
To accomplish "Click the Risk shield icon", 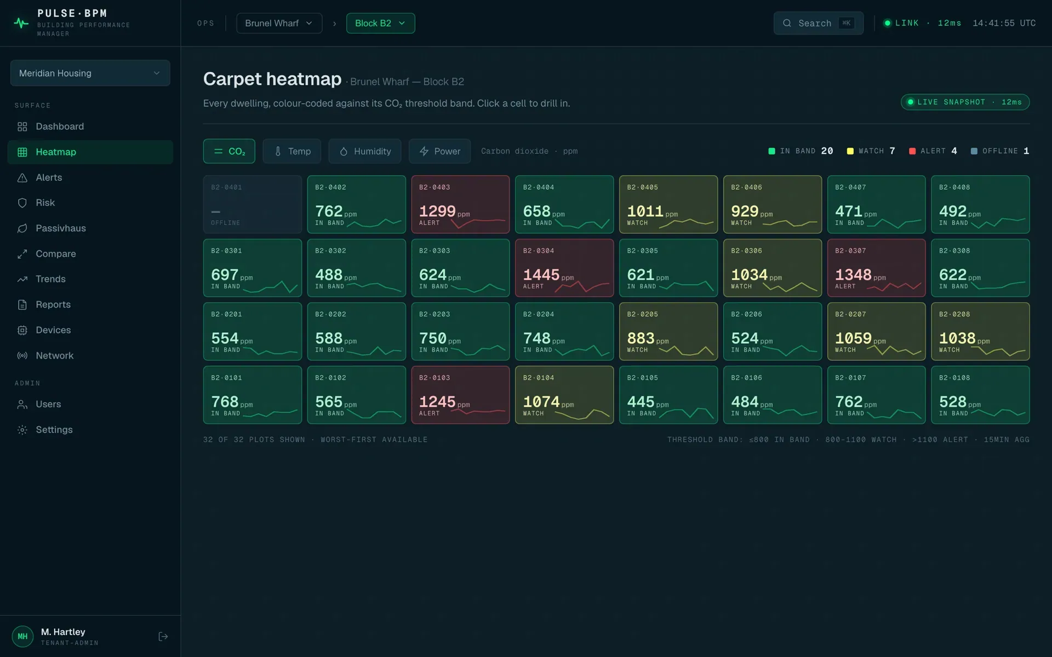I will pyautogui.click(x=22, y=203).
